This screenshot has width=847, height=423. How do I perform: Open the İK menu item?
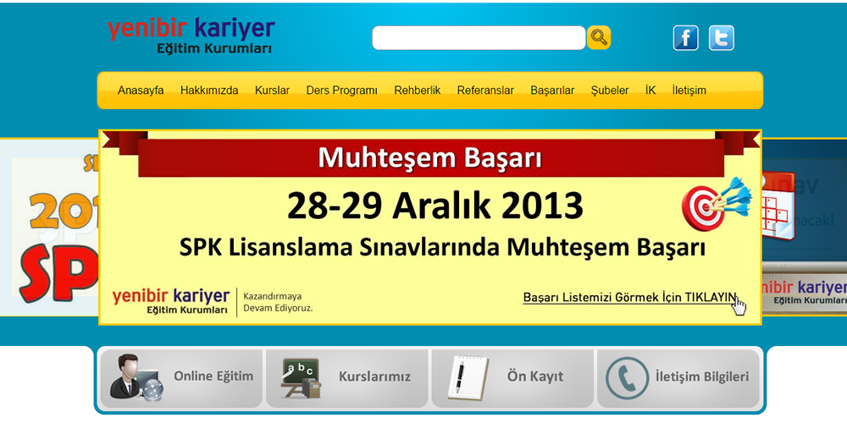click(650, 91)
